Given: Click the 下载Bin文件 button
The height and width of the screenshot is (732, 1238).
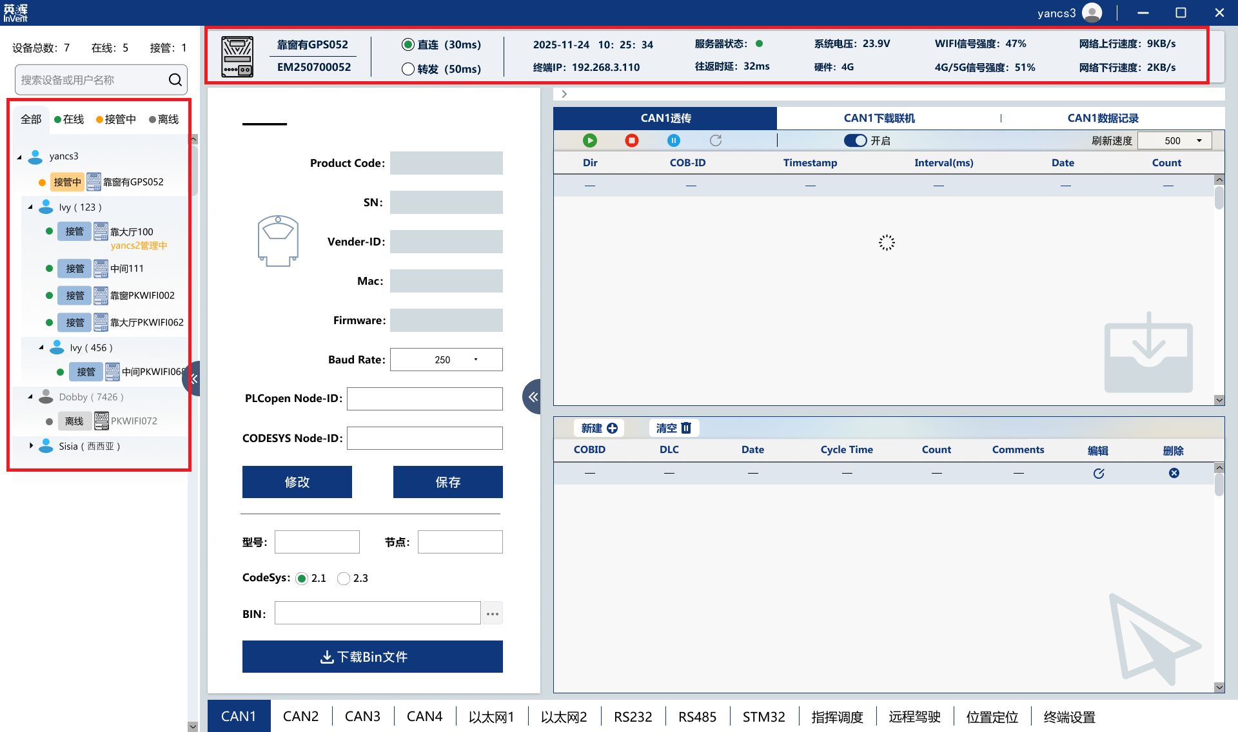Looking at the screenshot, I should [x=372, y=657].
